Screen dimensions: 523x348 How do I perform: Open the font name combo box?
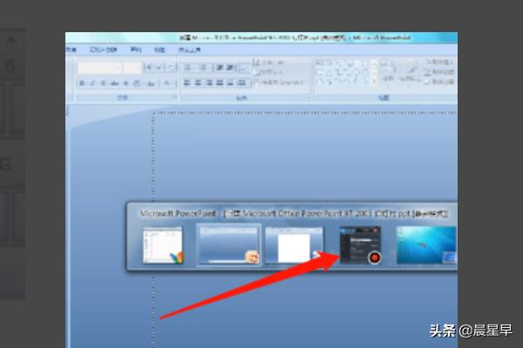(x=99, y=67)
